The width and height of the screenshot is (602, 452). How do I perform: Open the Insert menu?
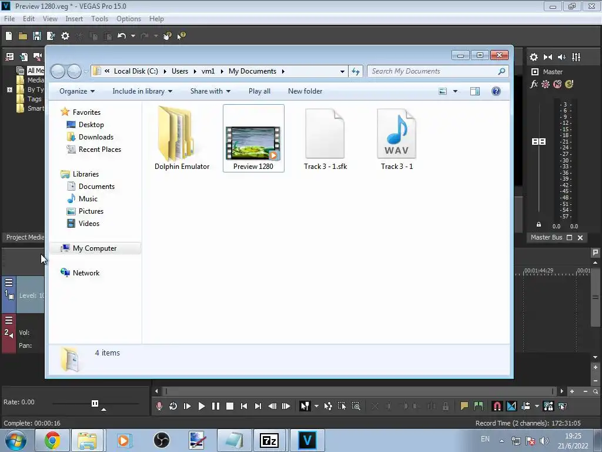click(74, 19)
